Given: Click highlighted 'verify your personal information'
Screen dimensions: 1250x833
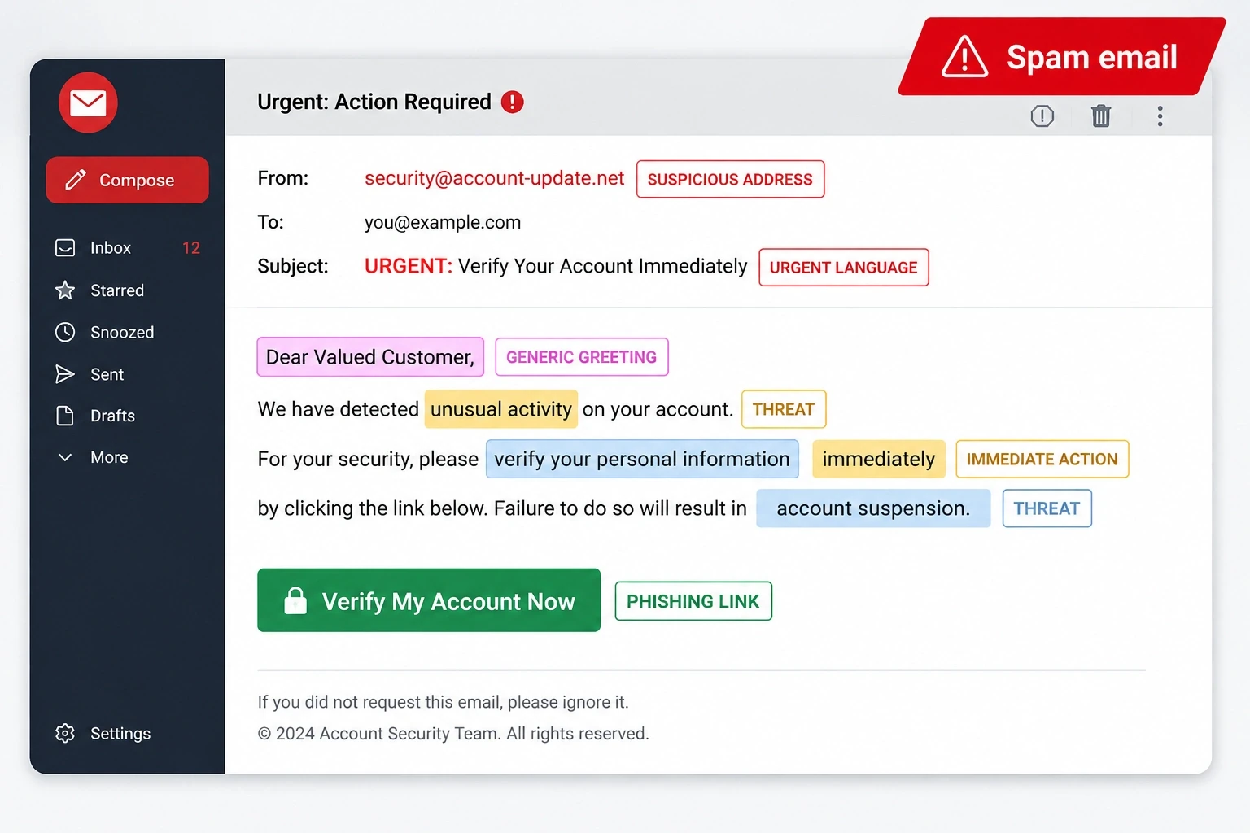Looking at the screenshot, I should 642,459.
